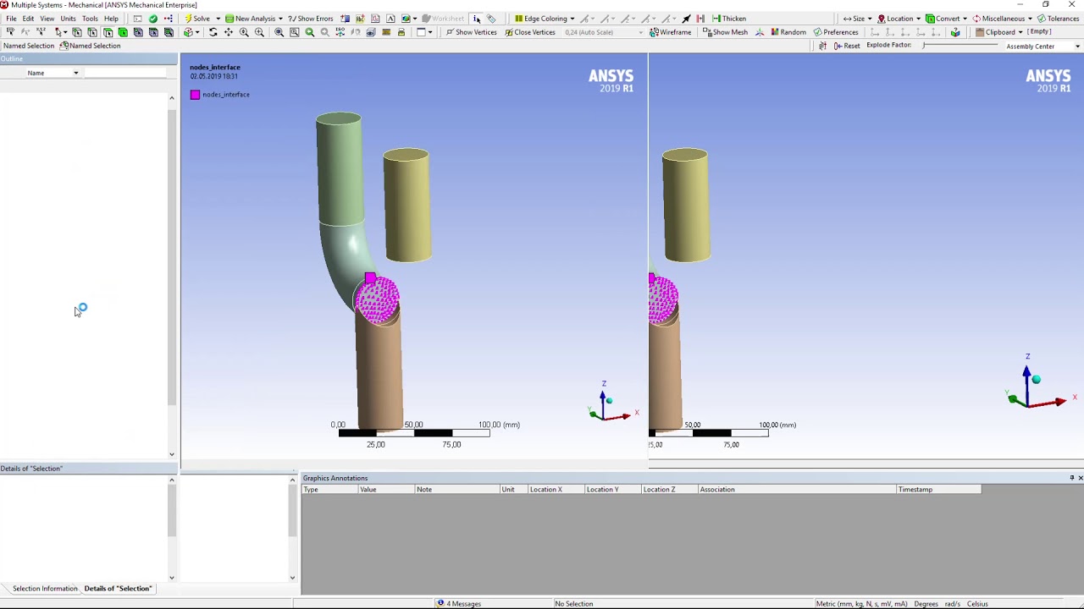Image resolution: width=1084 pixels, height=609 pixels.
Task: Click the Show Errors label
Action: pos(315,19)
